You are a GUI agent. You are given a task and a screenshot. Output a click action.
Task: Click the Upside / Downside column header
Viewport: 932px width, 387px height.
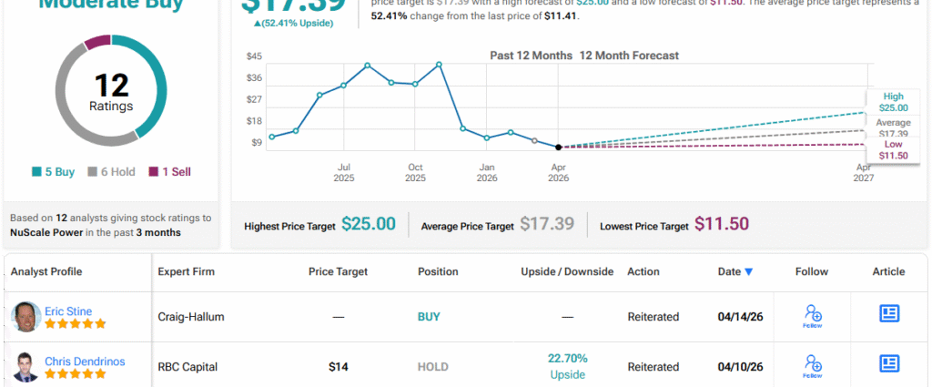pos(567,271)
